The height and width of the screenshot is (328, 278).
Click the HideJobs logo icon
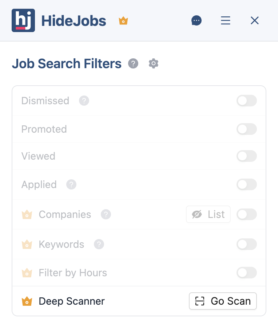coord(23,20)
